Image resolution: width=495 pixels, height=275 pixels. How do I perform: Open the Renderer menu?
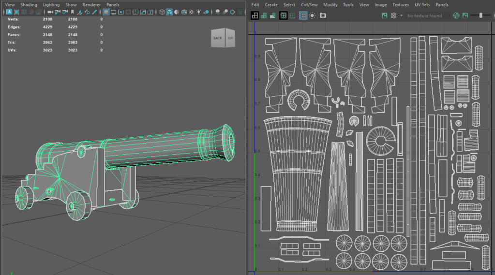click(x=91, y=4)
